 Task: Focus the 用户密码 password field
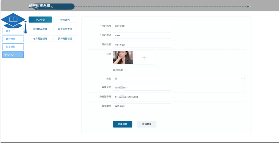pyautogui.click(x=142, y=36)
